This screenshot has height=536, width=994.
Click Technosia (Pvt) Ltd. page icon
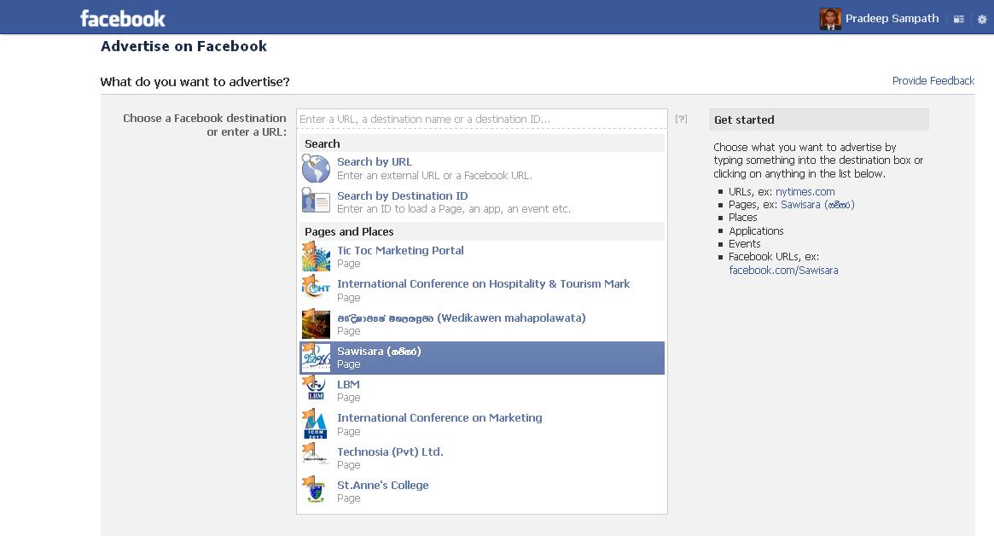(x=316, y=453)
